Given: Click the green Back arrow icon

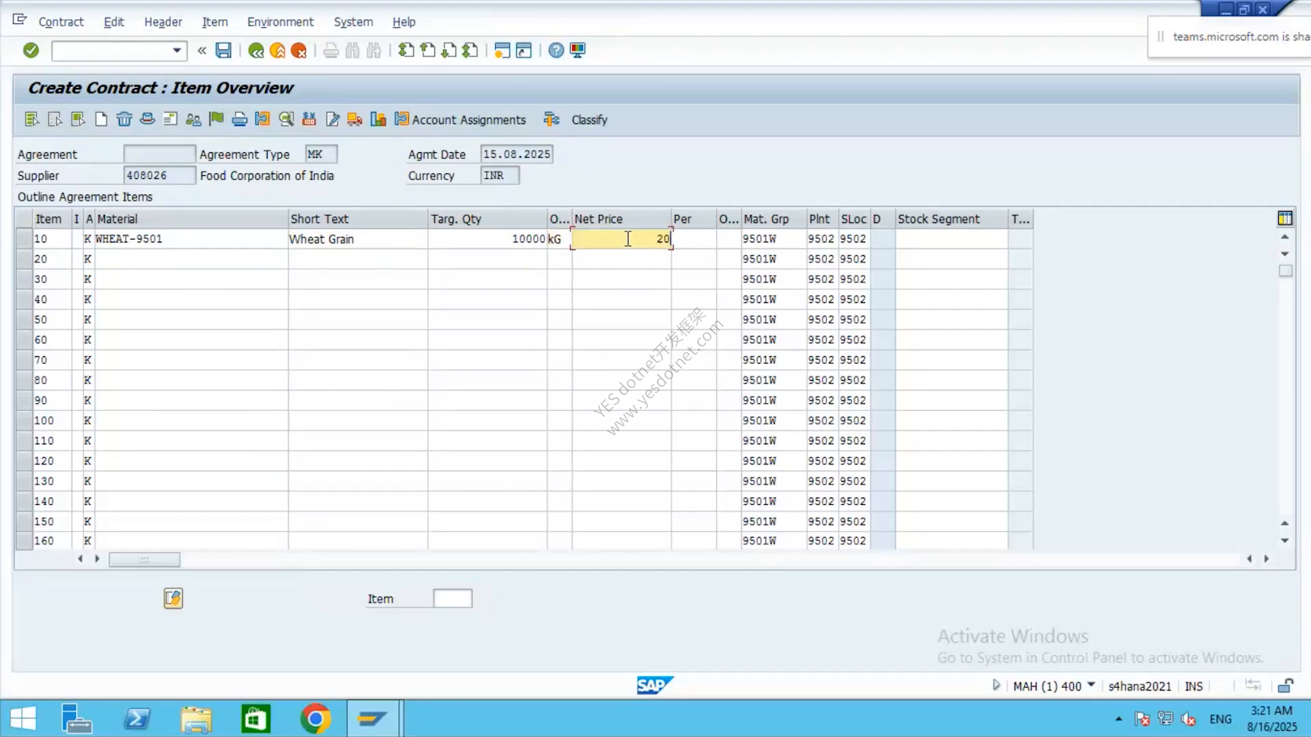Looking at the screenshot, I should coord(256,50).
